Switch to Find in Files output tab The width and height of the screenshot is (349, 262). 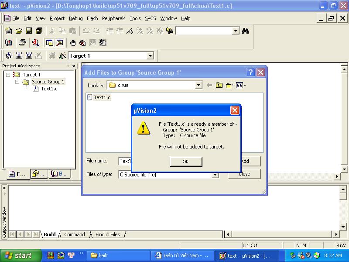pyautogui.click(x=107, y=234)
